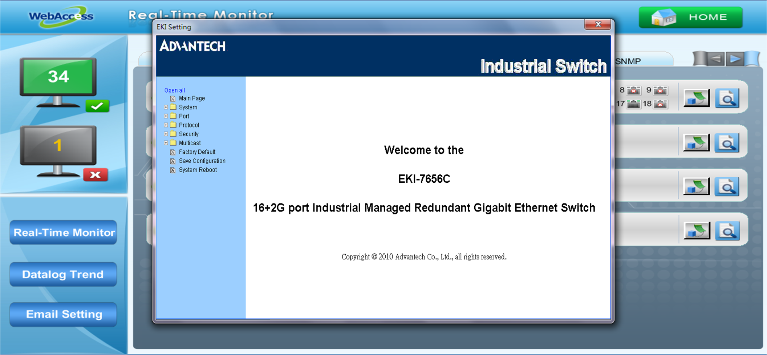The image size is (767, 355).
Task: Click the Protocol folder icon
Action: pos(173,125)
